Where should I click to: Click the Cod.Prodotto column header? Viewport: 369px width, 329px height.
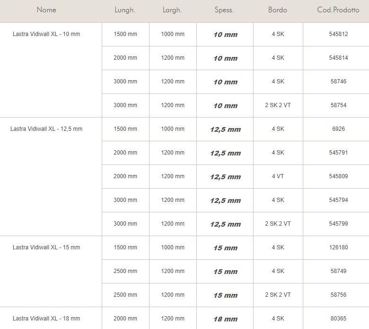click(x=338, y=10)
